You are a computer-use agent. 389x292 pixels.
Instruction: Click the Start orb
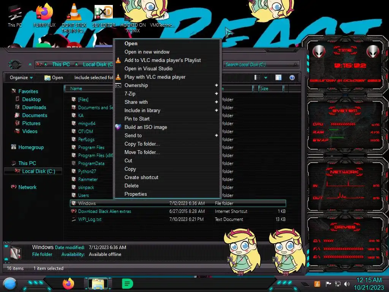(x=10, y=284)
